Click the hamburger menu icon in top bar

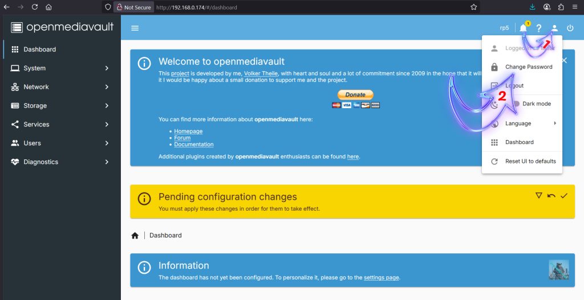tap(135, 28)
